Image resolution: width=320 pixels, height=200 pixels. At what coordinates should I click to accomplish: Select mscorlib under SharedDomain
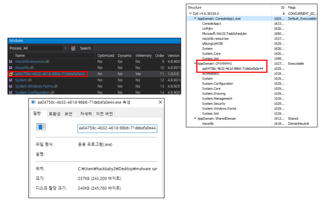[x=208, y=124]
